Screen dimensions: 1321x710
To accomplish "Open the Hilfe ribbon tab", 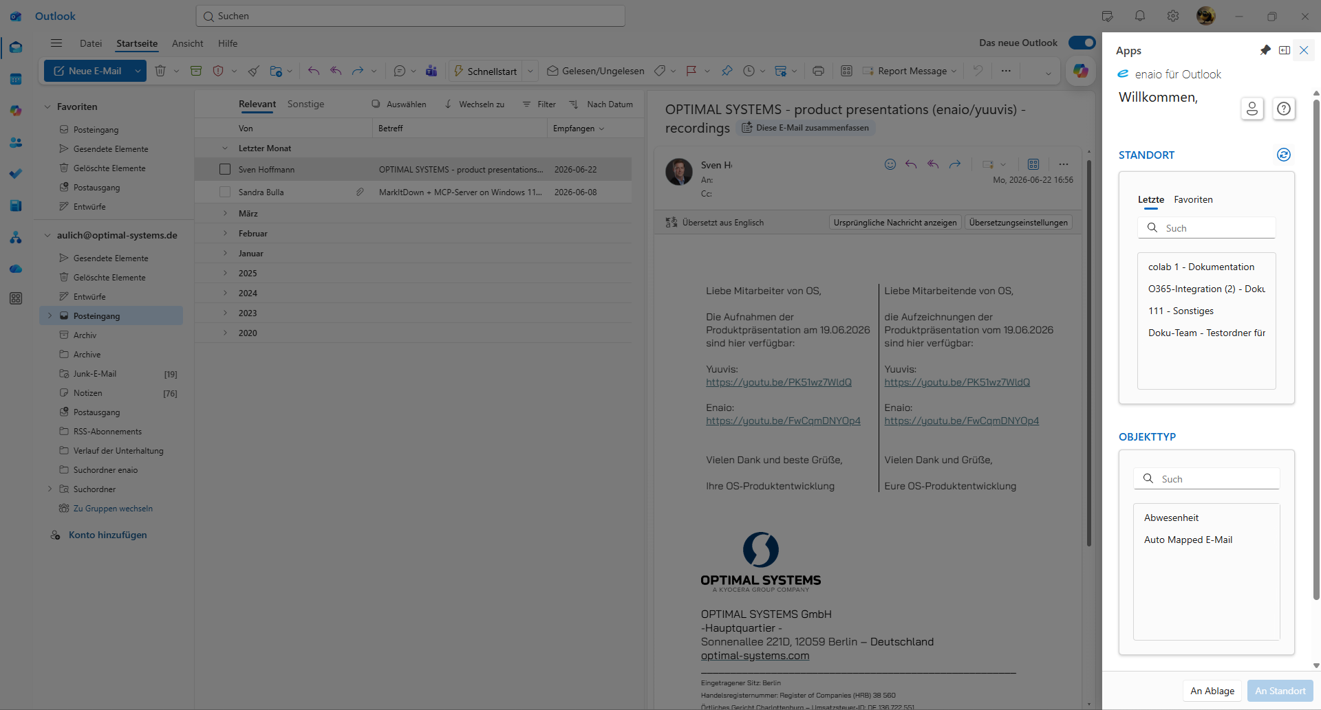I will [228, 43].
